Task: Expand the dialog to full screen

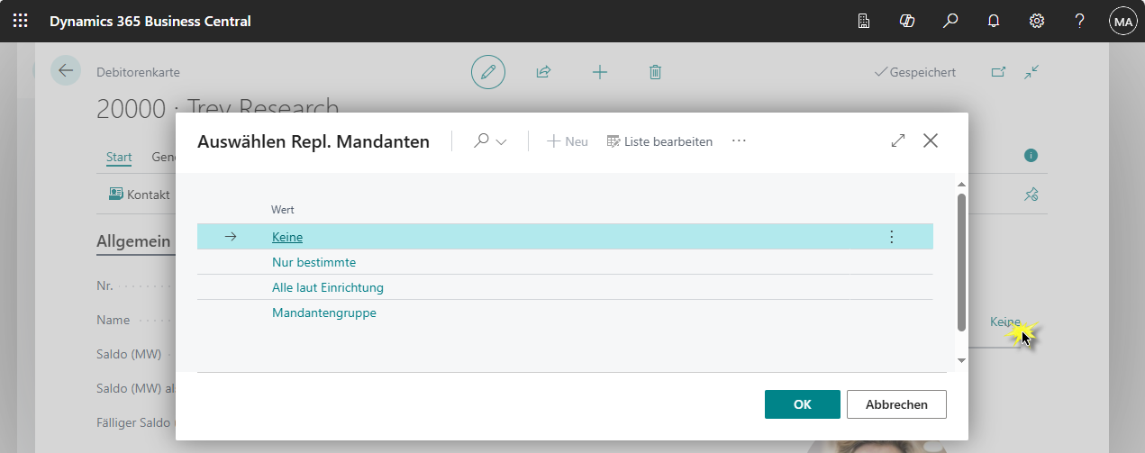Action: click(x=897, y=140)
